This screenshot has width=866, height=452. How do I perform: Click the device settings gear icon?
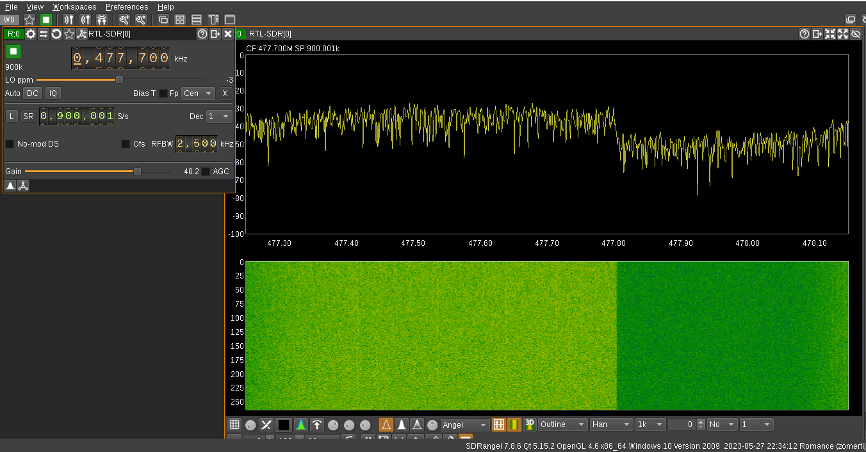tap(30, 34)
